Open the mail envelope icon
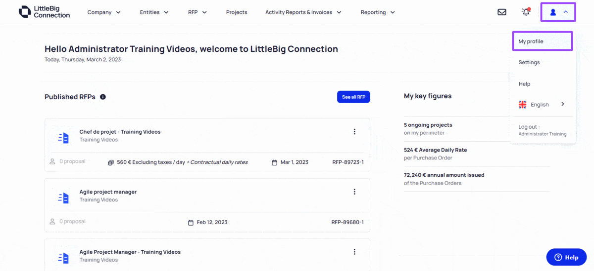Screen dimensions: 594x271 pos(502,12)
